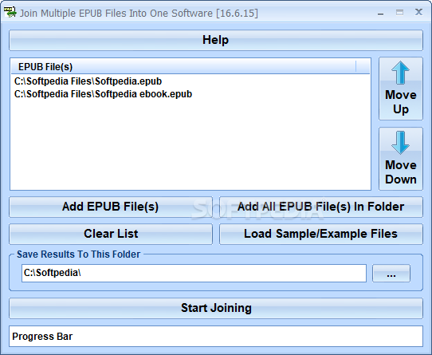Click the Move Up arrow button

coord(401,89)
